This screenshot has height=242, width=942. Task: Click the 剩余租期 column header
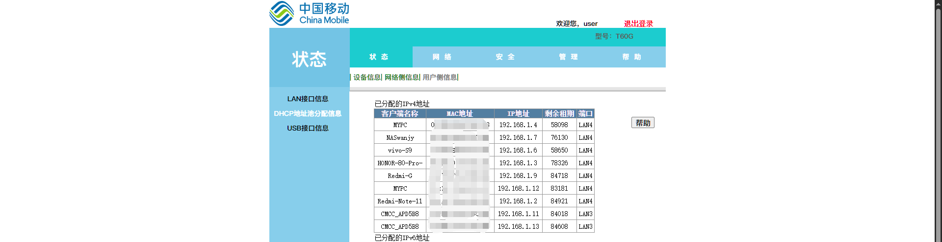559,113
